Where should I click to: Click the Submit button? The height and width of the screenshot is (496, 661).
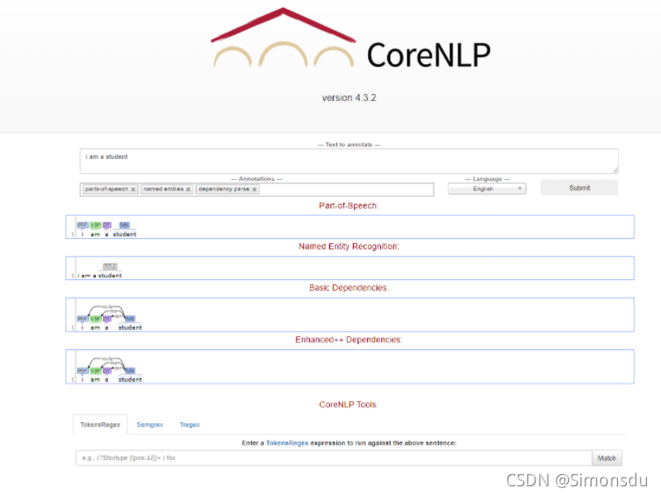click(579, 188)
